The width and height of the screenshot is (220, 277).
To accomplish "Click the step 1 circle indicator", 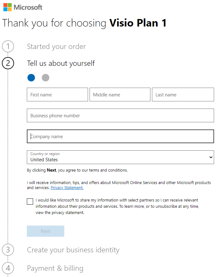I will [x=8, y=46].
